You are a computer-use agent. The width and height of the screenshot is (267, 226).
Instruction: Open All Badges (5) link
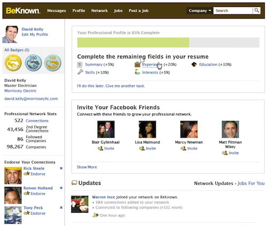click(17, 50)
